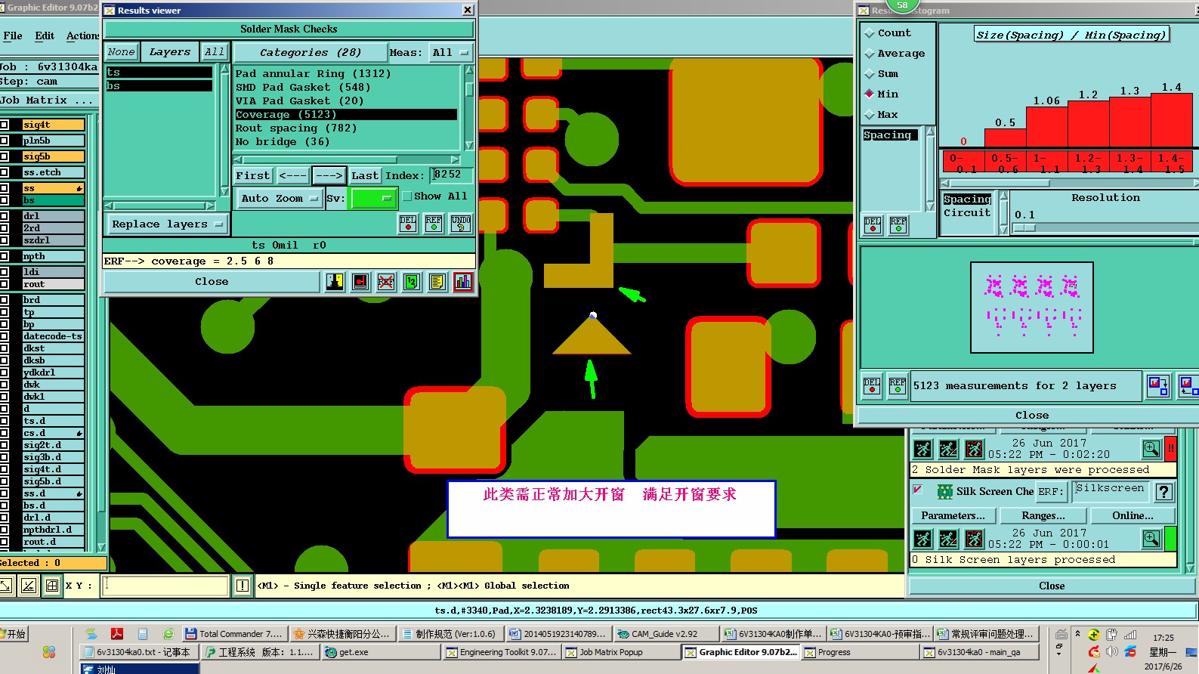Click Adobe Reader icon in taskbar quick launch

pyautogui.click(x=117, y=634)
